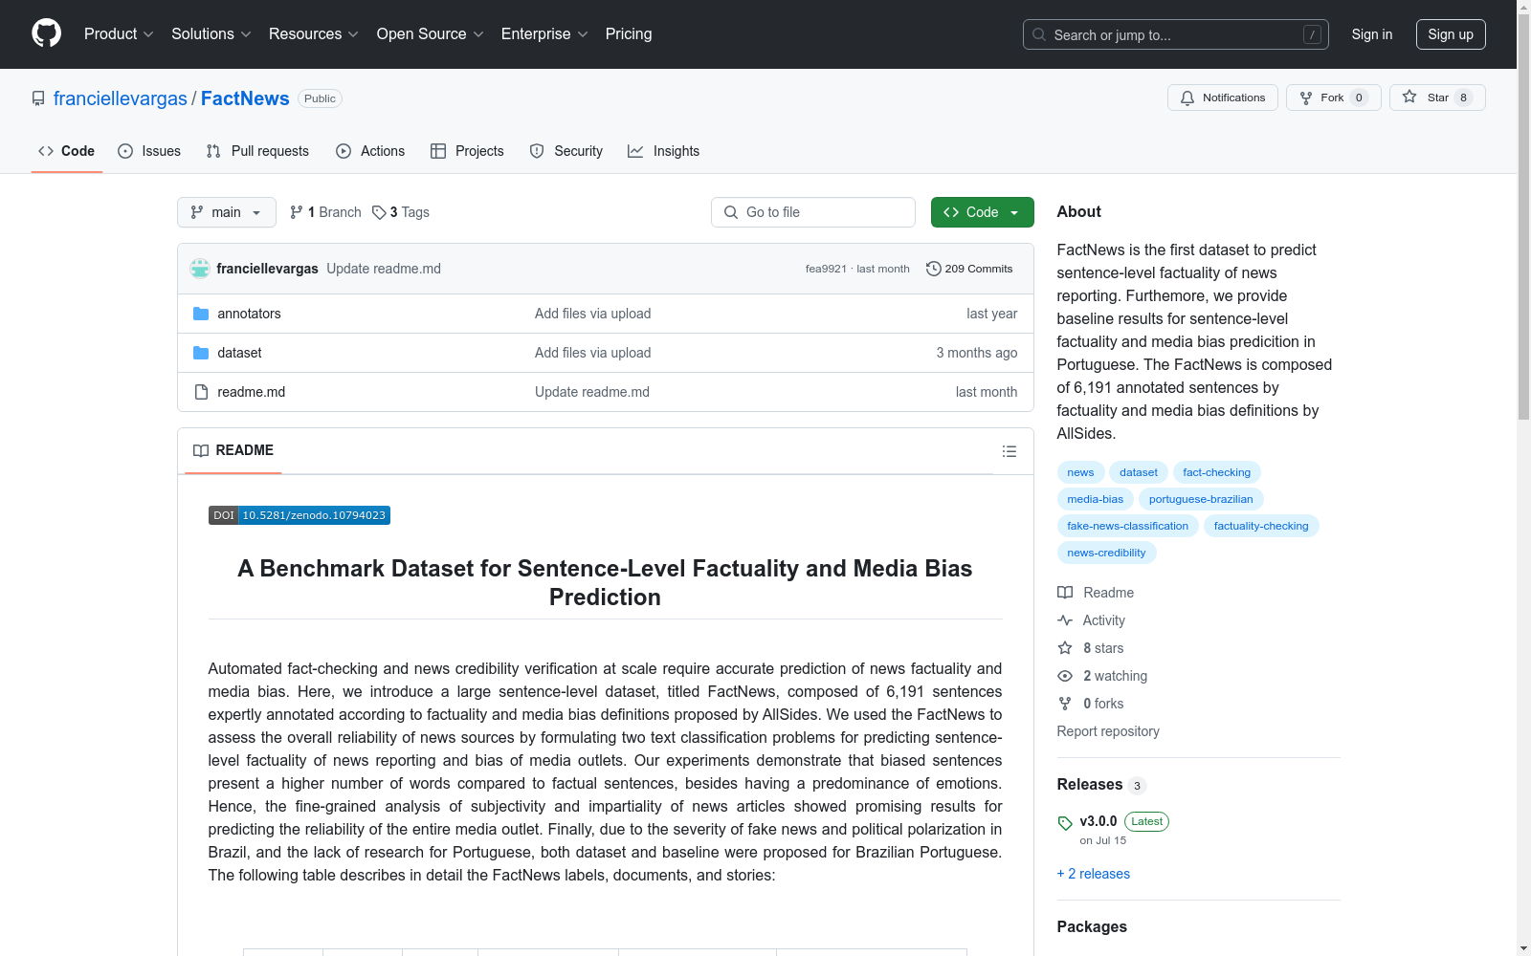This screenshot has height=956, width=1531.
Task: Click the Search or jump to field
Action: 1176,34
